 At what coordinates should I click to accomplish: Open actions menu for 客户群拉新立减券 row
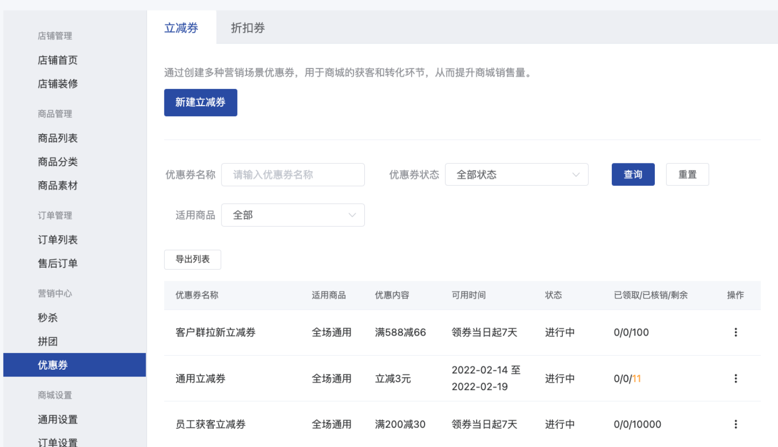pyautogui.click(x=735, y=332)
